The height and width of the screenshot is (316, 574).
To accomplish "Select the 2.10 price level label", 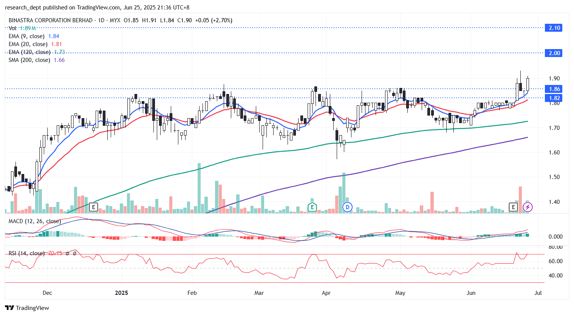I will [554, 28].
